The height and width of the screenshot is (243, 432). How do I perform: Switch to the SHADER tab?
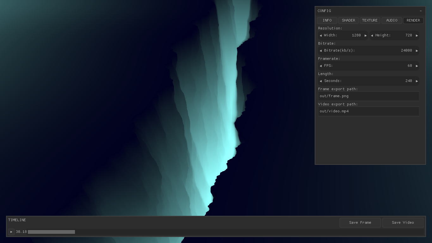[x=348, y=20]
